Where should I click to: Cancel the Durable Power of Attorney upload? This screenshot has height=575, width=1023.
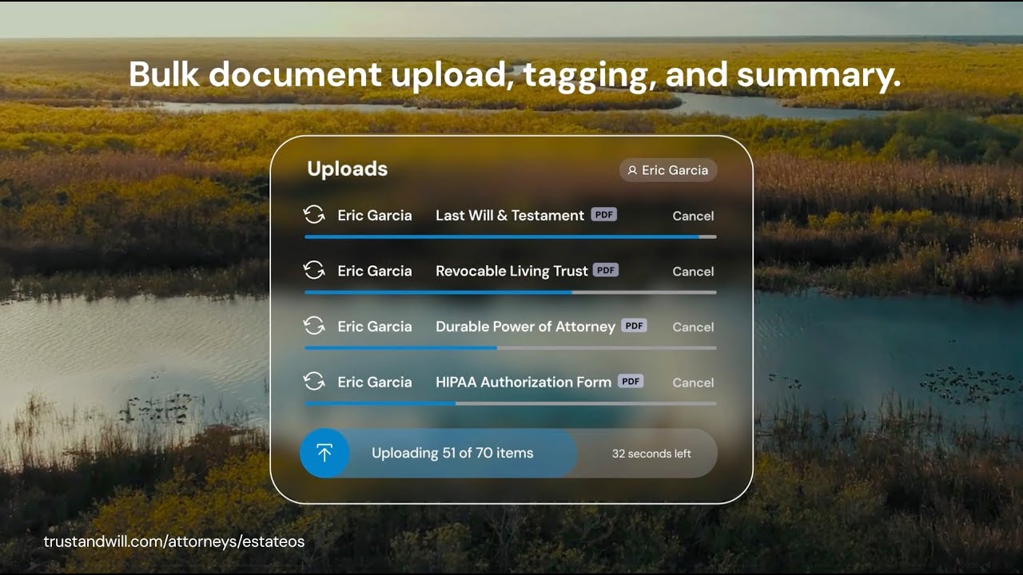[x=693, y=327]
